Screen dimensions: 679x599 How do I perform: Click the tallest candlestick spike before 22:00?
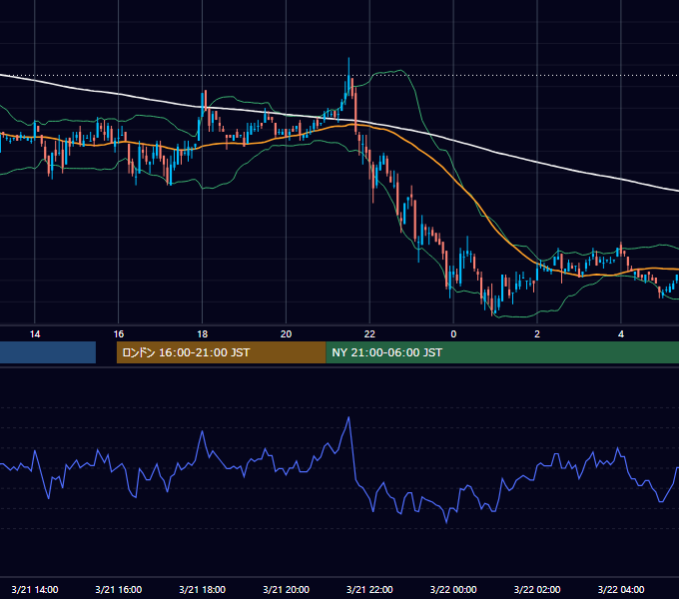[x=348, y=76]
